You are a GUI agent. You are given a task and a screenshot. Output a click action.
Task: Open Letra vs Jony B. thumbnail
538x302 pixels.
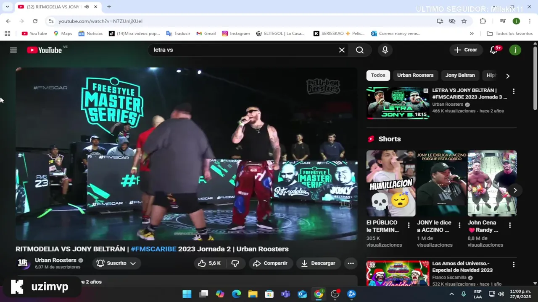pyautogui.click(x=398, y=103)
